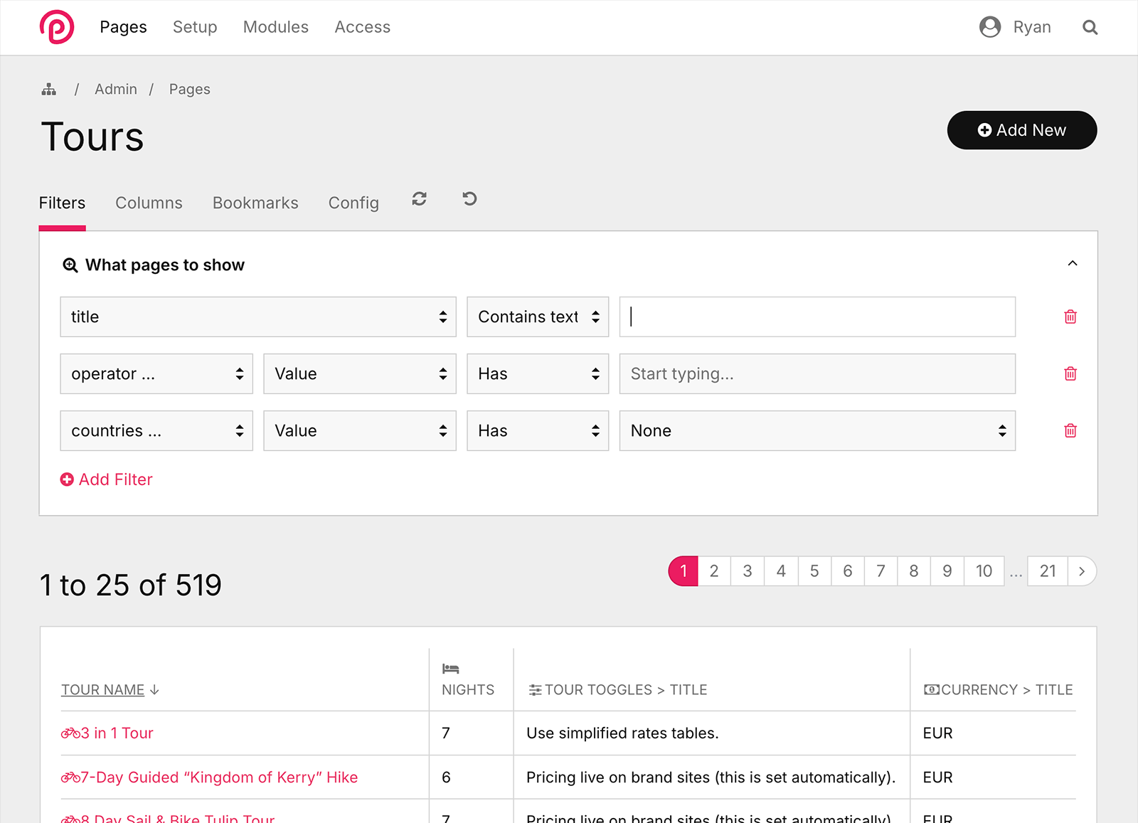Switch to the Config tab
This screenshot has width=1138, height=823.
pos(353,203)
